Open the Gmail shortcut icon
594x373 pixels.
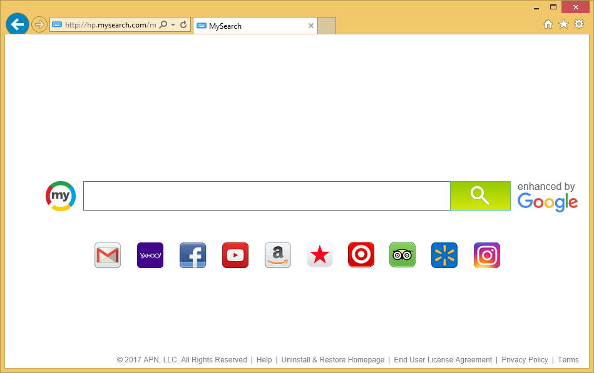(x=108, y=256)
